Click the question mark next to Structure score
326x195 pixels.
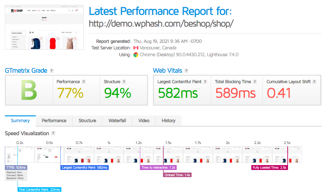[124, 82]
